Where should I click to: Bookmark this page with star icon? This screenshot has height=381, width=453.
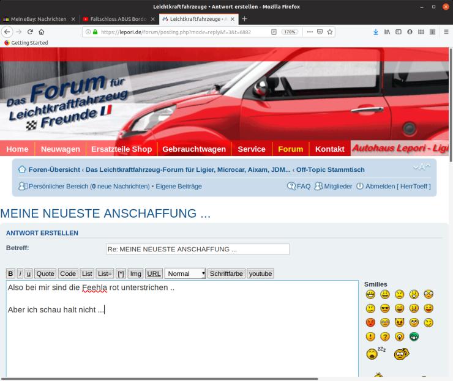pos(329,32)
